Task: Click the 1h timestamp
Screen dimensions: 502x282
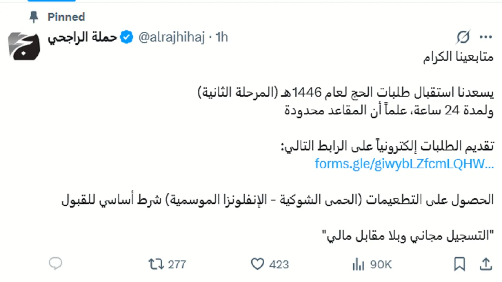Action: coord(222,38)
